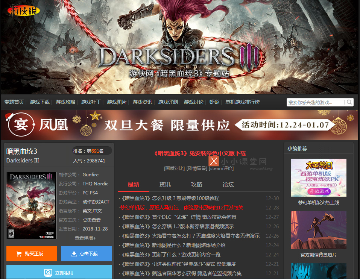Click the 人气：2986741 popularity value

coord(89,161)
